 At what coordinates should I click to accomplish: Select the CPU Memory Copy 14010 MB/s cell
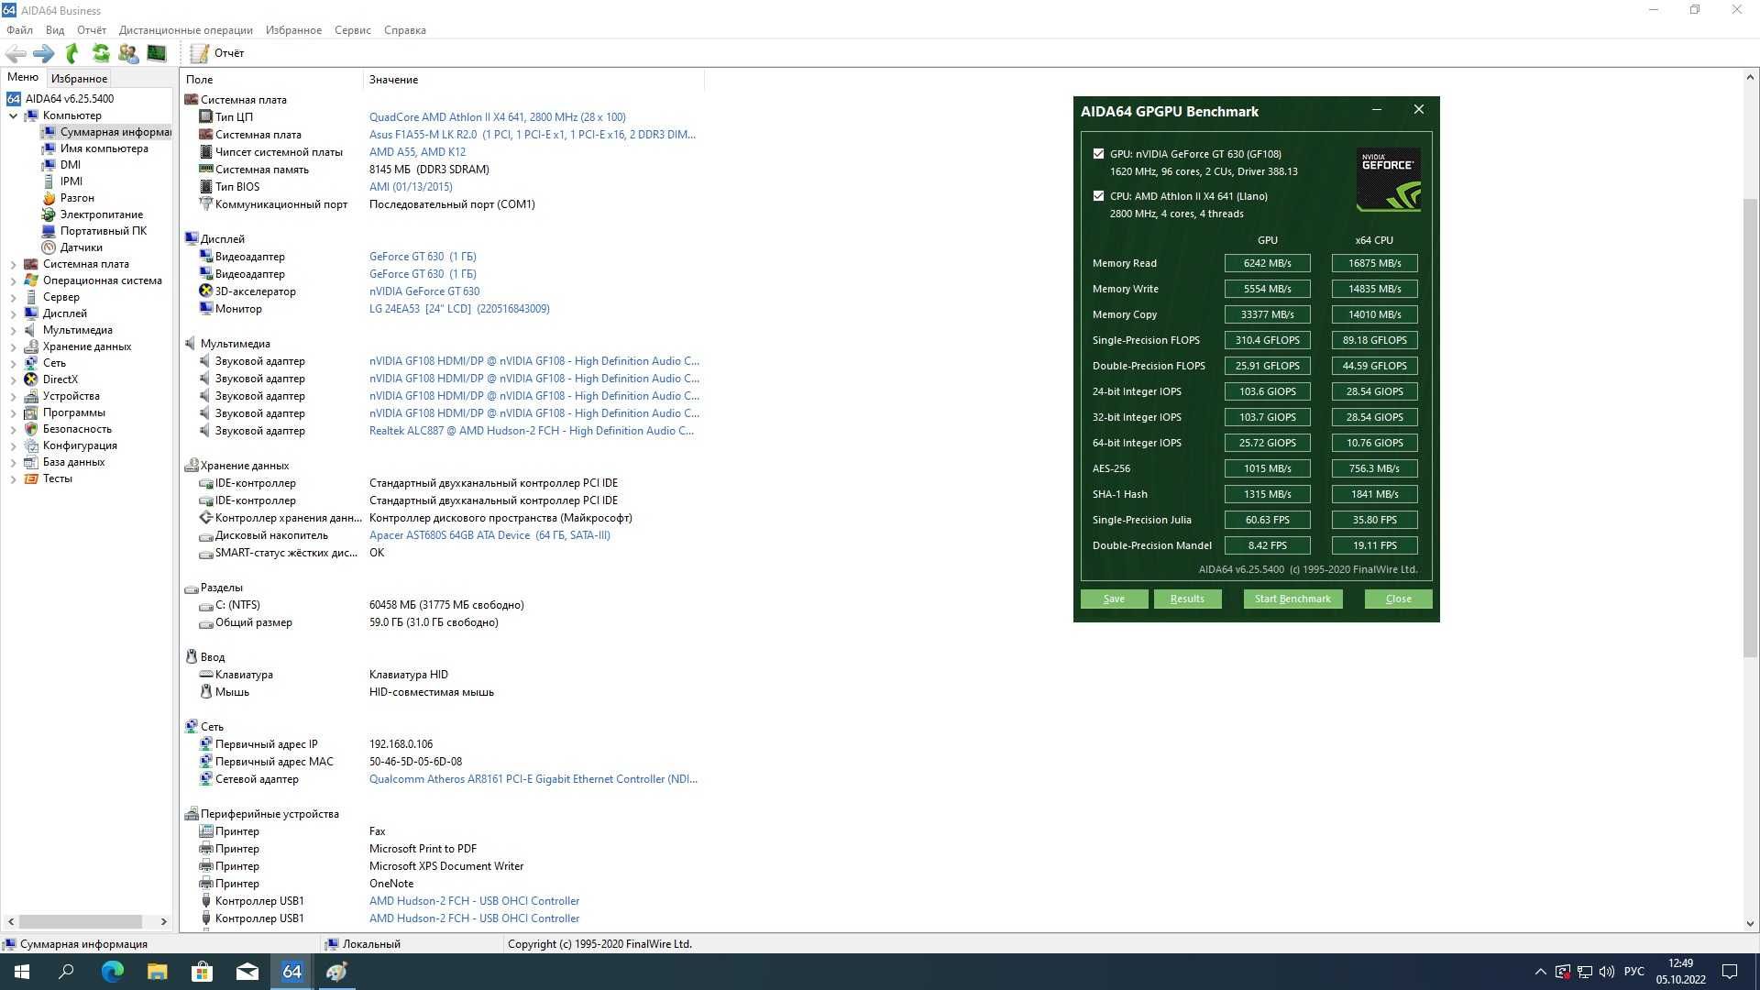coord(1374,314)
